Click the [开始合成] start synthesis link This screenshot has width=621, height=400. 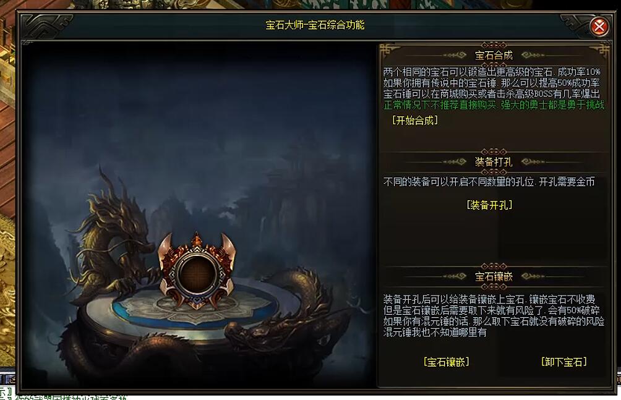point(415,120)
